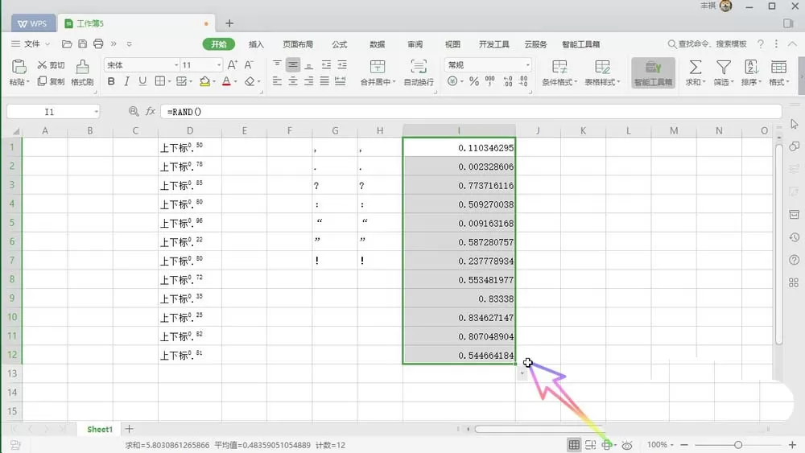Toggle Bold formatting
Image resolution: width=805 pixels, height=453 pixels.
click(111, 81)
